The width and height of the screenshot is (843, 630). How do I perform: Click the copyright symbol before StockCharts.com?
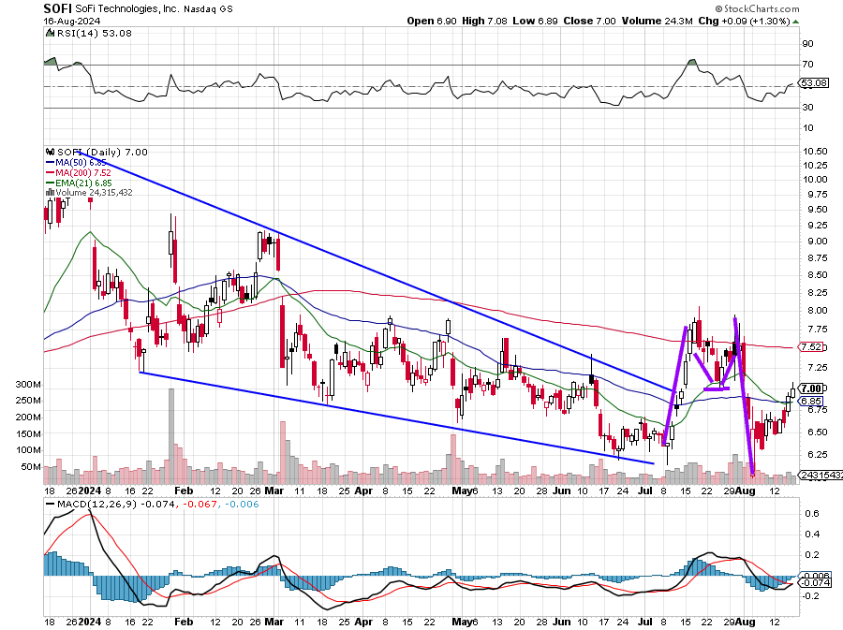click(718, 8)
